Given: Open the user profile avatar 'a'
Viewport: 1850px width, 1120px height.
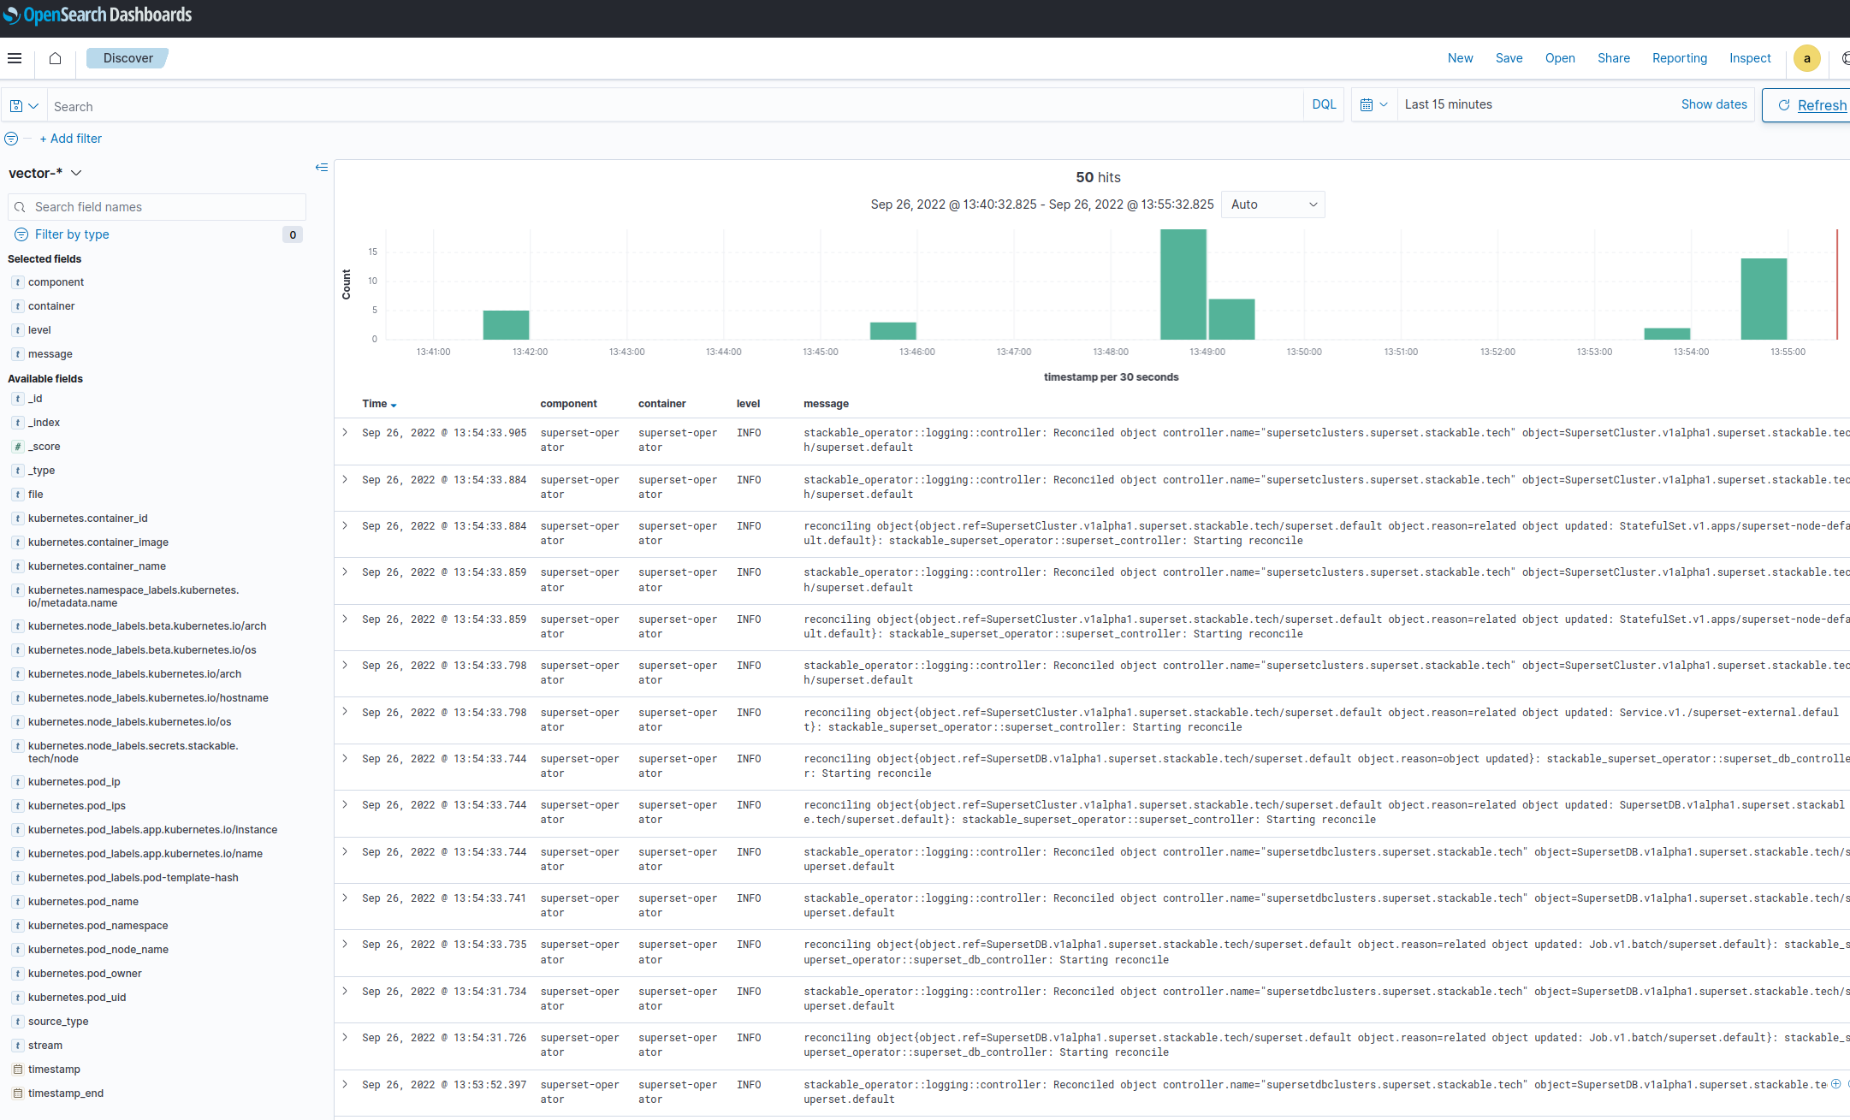Looking at the screenshot, I should tap(1807, 58).
